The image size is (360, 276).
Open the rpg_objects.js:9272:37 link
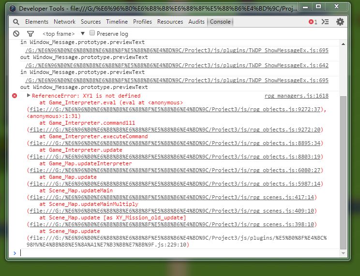click(x=175, y=109)
